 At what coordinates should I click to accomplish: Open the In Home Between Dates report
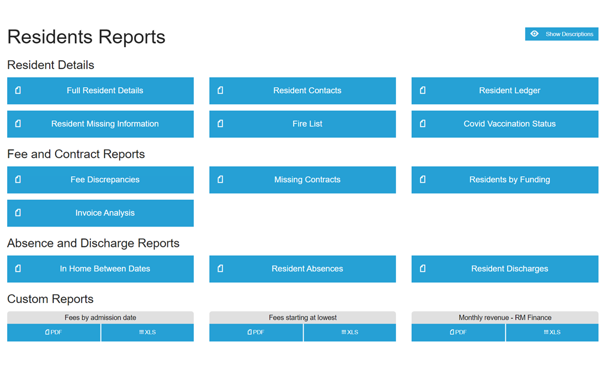point(100,269)
